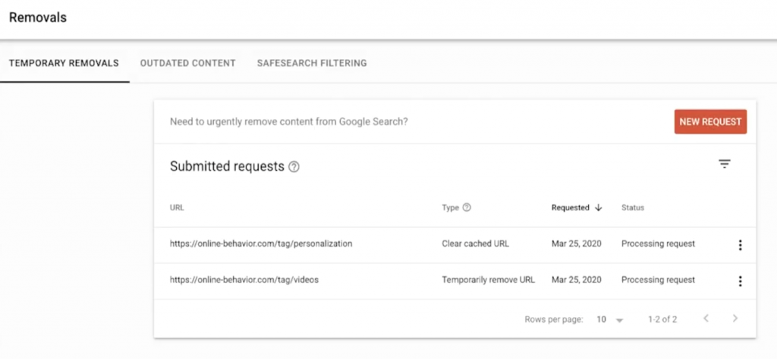The height and width of the screenshot is (359, 777).
Task: Open more options for videos URL row
Action: (740, 281)
